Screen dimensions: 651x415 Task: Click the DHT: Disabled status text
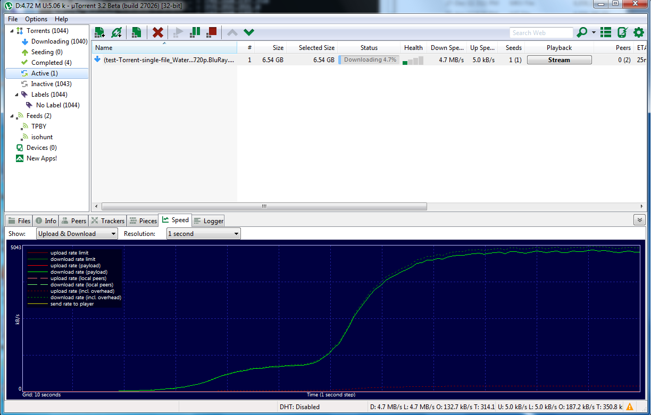pos(299,407)
